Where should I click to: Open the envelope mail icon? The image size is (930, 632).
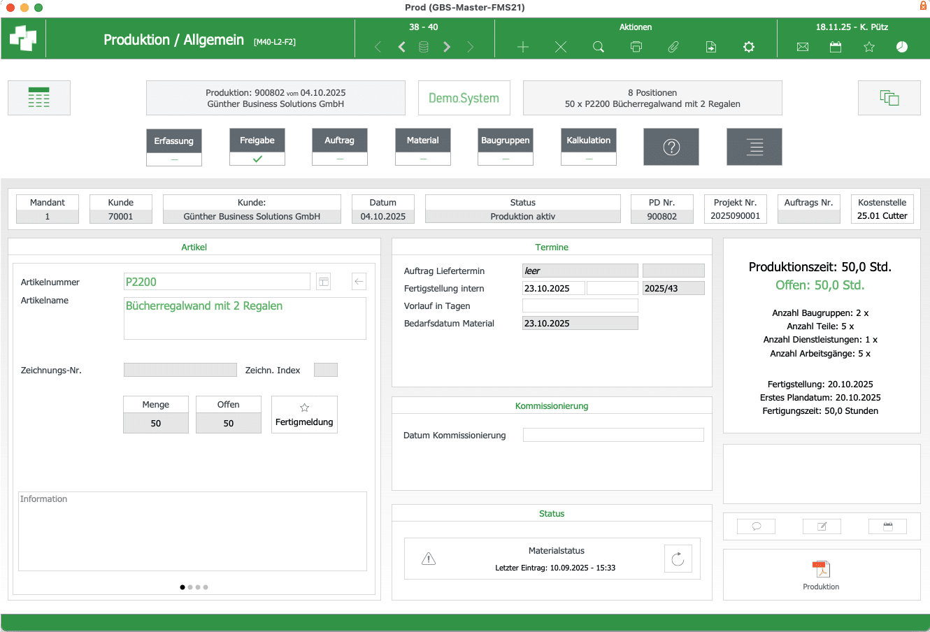803,47
